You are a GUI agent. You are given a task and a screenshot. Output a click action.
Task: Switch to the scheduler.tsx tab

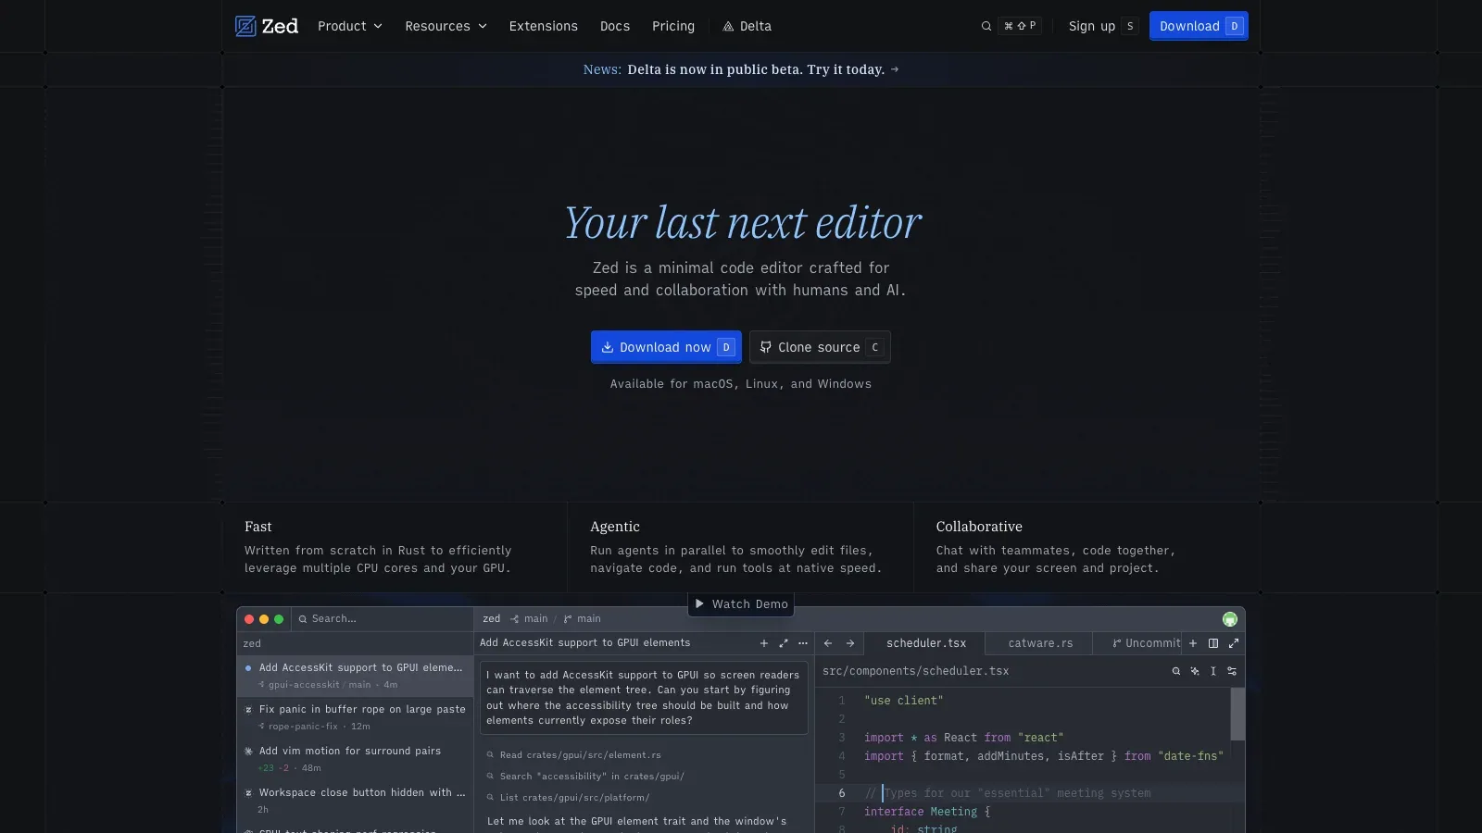(926, 643)
